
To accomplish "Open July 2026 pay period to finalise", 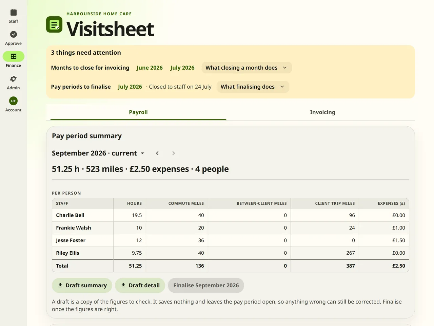I will pyautogui.click(x=130, y=87).
